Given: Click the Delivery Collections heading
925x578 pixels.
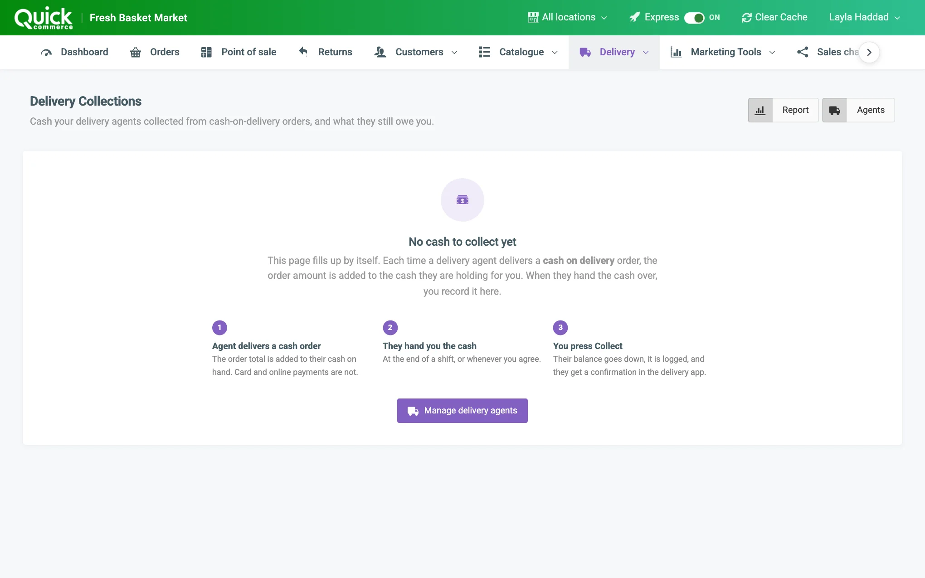Looking at the screenshot, I should coord(86,101).
